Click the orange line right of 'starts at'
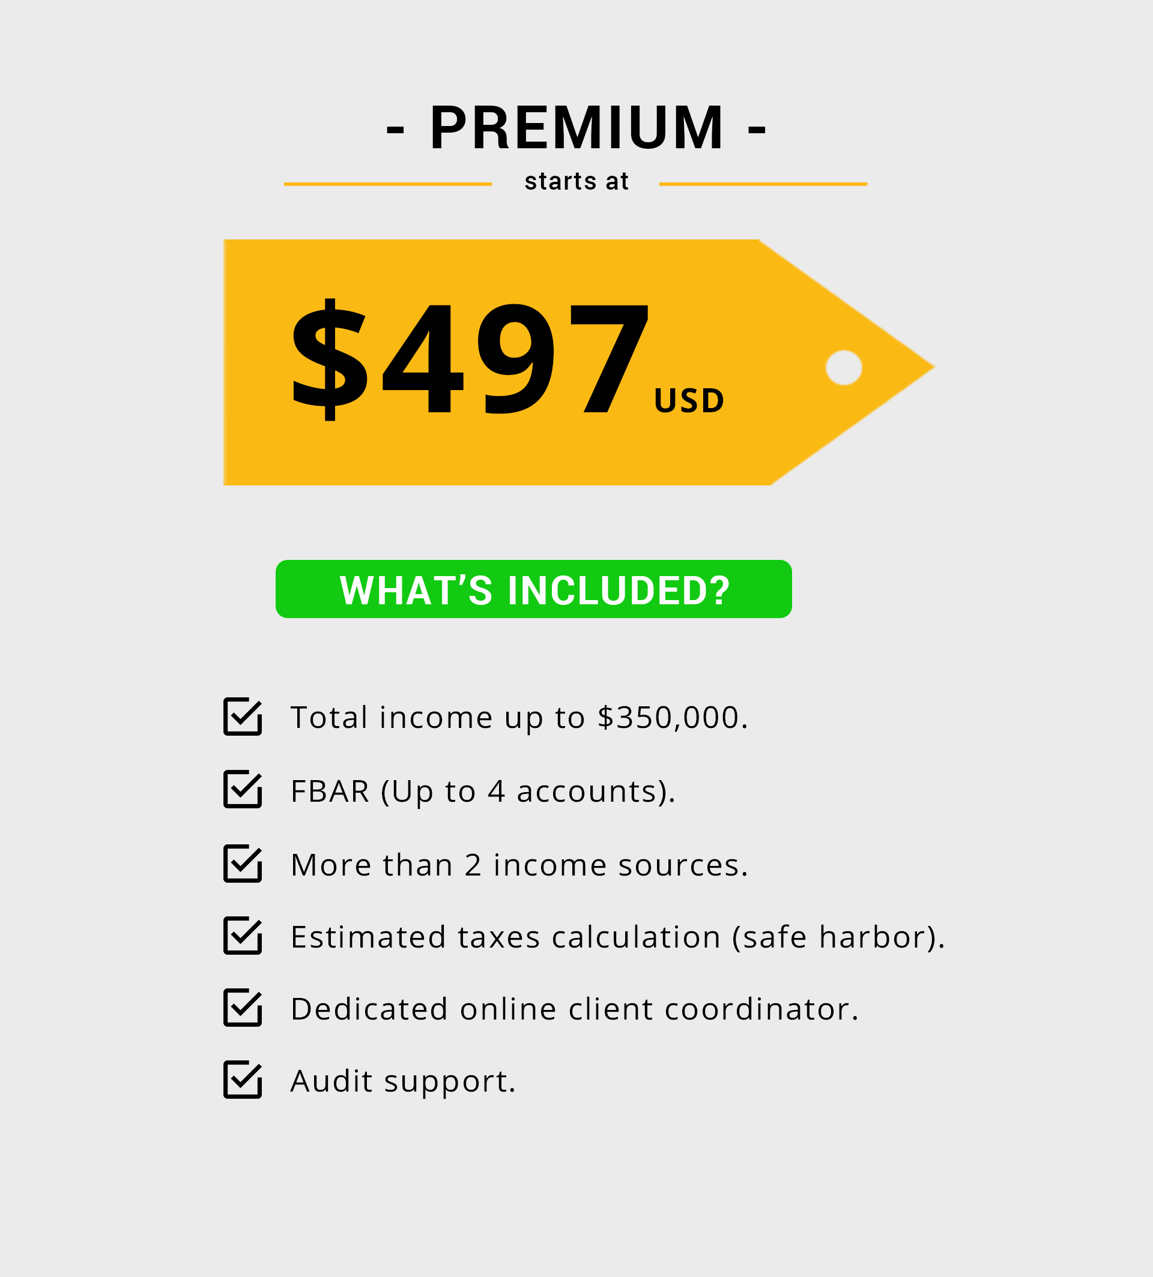This screenshot has width=1153, height=1277. point(763,184)
